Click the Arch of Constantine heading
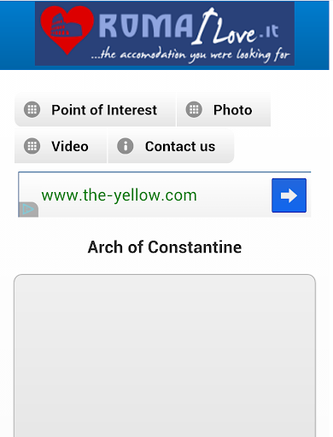 [165, 247]
